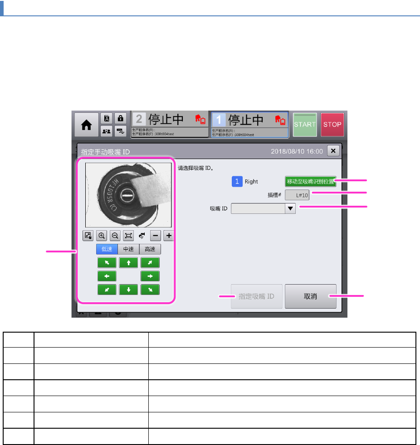
Task: Click the 取消 cancel button
Action: [x=310, y=296]
